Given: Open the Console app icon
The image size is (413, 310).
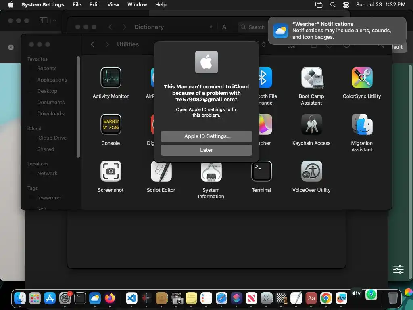Looking at the screenshot, I should (111, 124).
